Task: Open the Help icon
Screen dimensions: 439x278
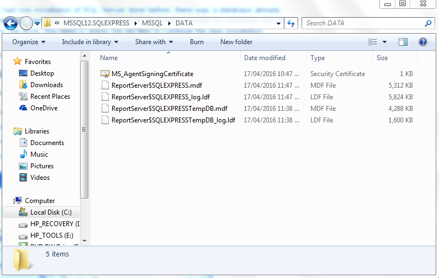Action: pyautogui.click(x=423, y=42)
